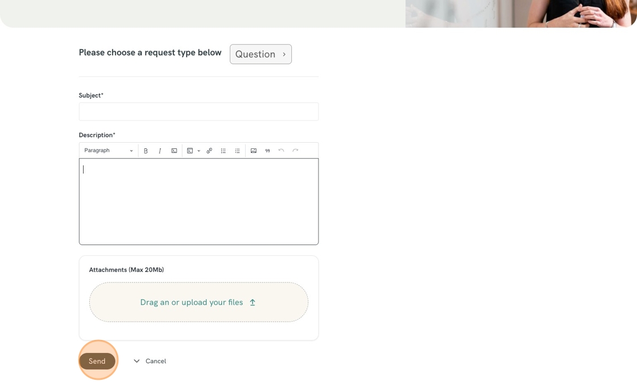This screenshot has height=386, width=637.
Task: Focus the Description text area
Action: [198, 202]
